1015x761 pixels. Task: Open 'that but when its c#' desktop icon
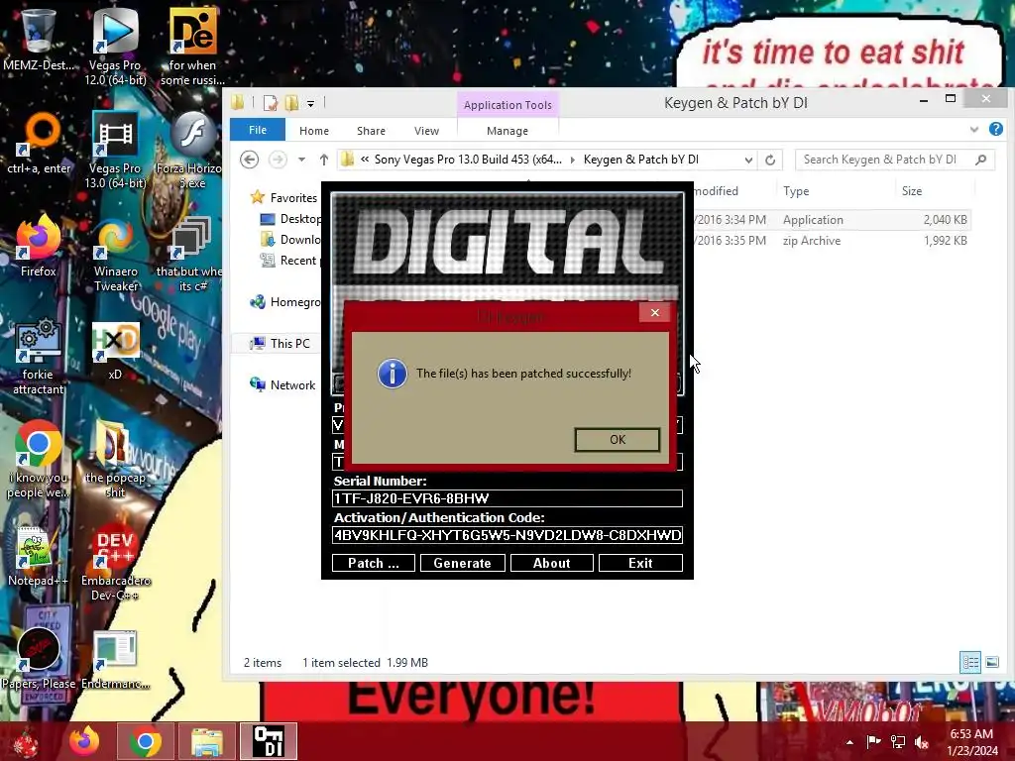[190, 254]
